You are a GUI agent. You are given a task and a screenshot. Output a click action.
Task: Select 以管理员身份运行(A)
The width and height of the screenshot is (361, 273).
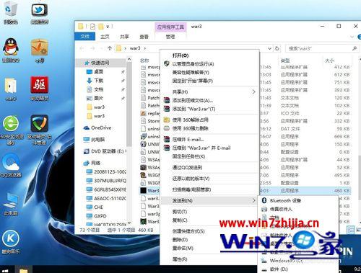tap(193, 64)
